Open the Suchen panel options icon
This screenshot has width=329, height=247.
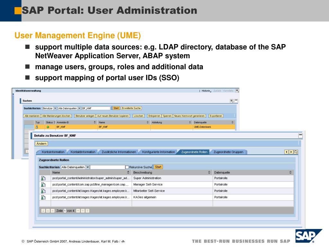(x=232, y=101)
